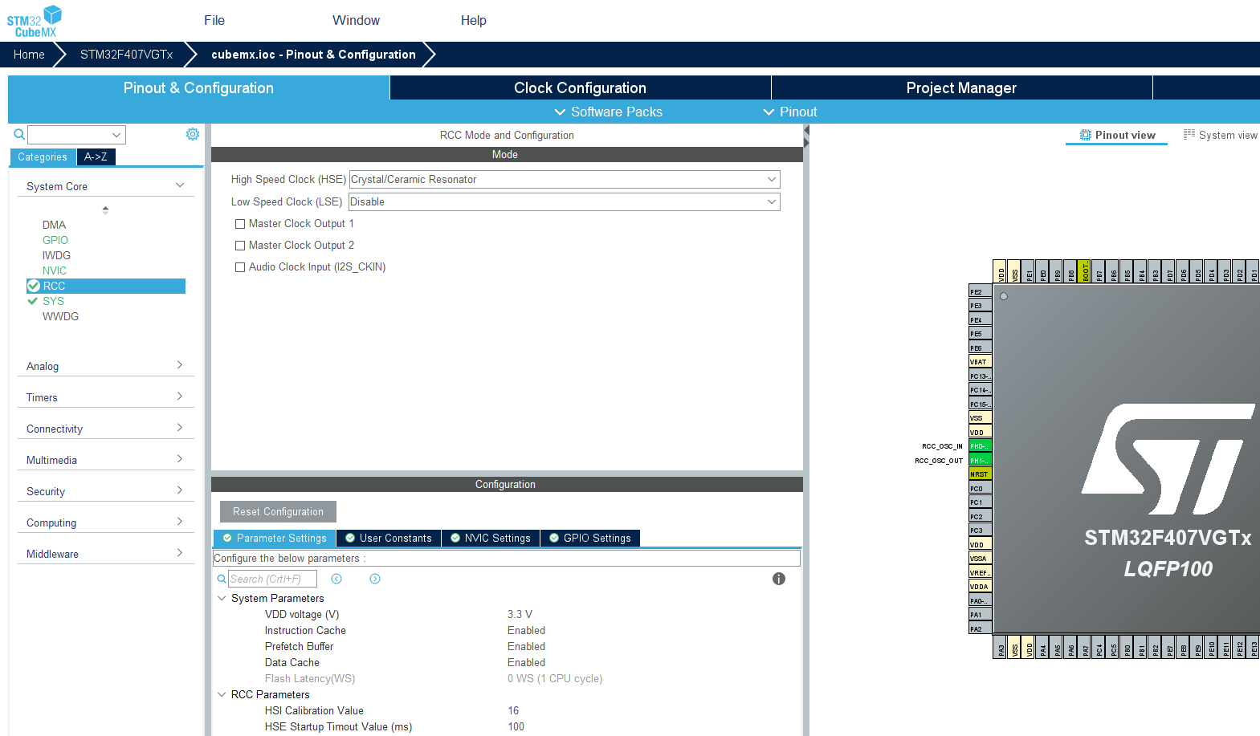Click the Reset Configuration button
Image resolution: width=1260 pixels, height=736 pixels.
(278, 511)
